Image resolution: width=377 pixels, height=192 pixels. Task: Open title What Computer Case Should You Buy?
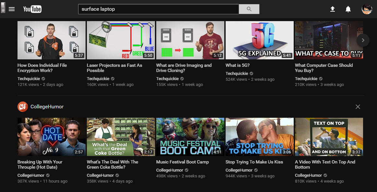click(x=324, y=68)
